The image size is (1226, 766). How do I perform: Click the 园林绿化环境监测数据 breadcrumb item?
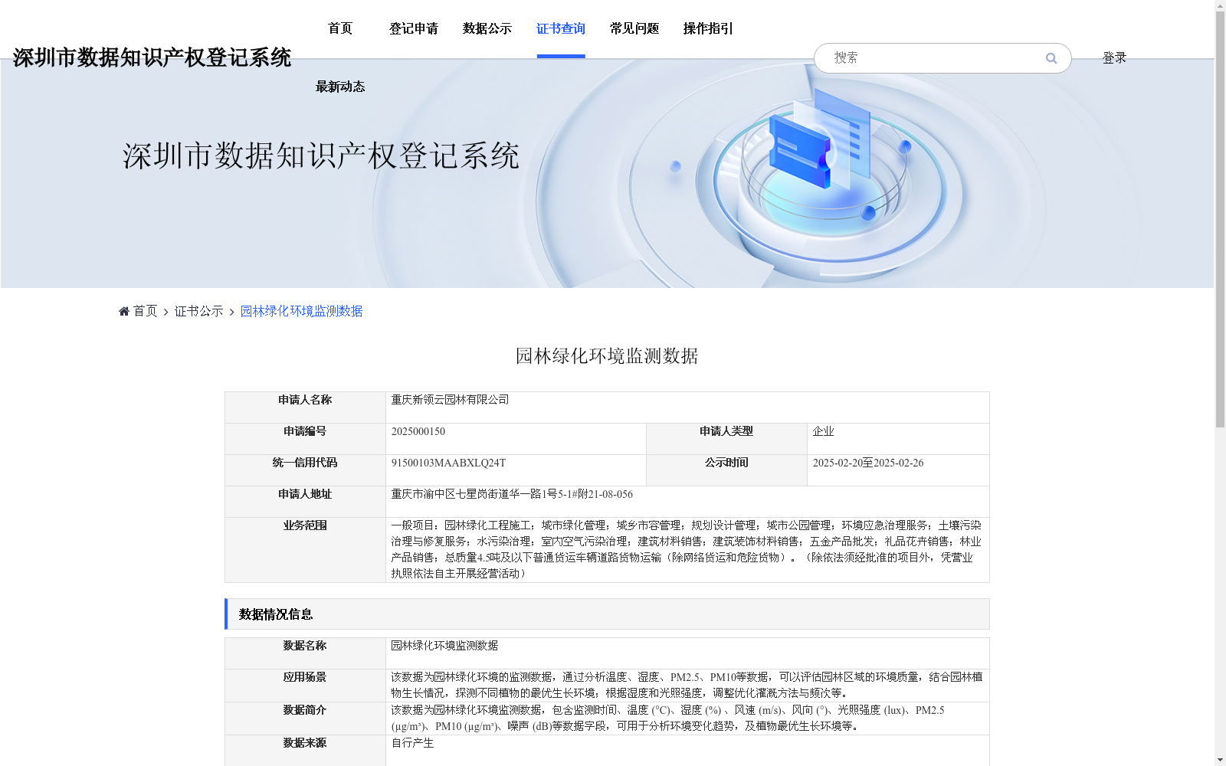[x=301, y=311]
